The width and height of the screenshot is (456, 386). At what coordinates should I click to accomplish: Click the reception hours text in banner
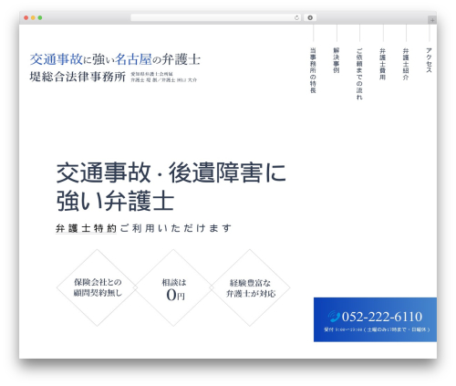coord(377,329)
